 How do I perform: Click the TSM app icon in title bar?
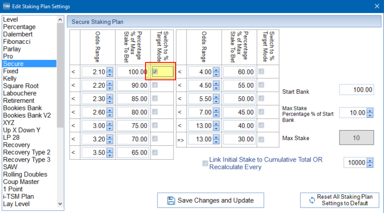click(x=6, y=6)
